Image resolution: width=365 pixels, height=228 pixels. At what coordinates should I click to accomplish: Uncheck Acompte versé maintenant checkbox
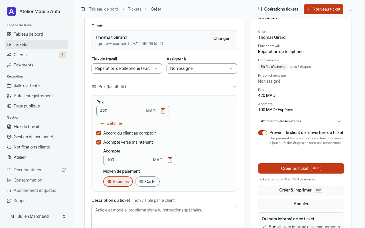pos(99,142)
